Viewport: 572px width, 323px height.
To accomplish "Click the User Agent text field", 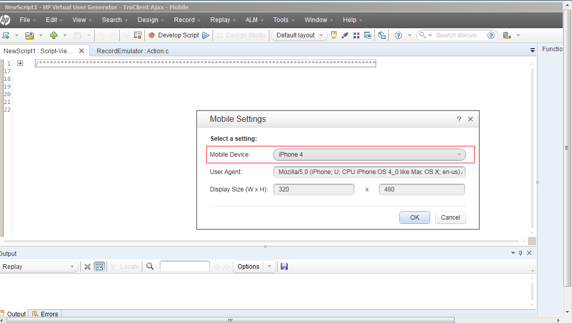I will tap(369, 171).
